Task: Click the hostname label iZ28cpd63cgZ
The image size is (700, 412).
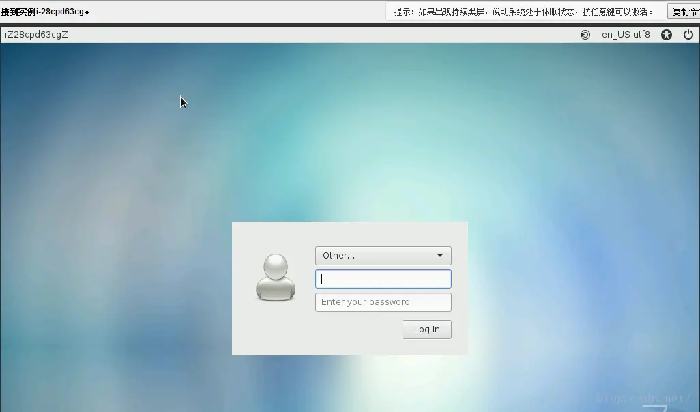Action: [x=37, y=34]
